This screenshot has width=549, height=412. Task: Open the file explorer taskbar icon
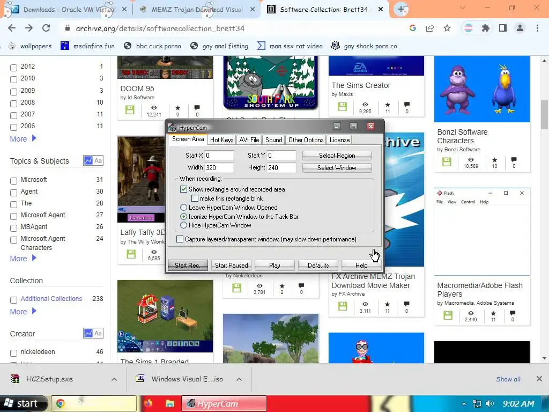pos(170,403)
